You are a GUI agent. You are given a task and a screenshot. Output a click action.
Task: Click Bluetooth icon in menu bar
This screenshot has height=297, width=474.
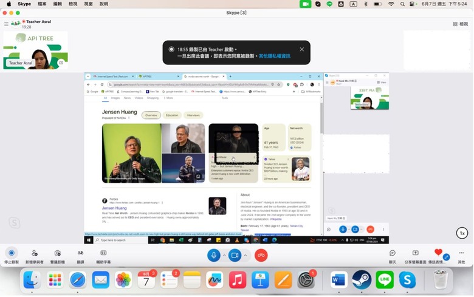click(366, 4)
